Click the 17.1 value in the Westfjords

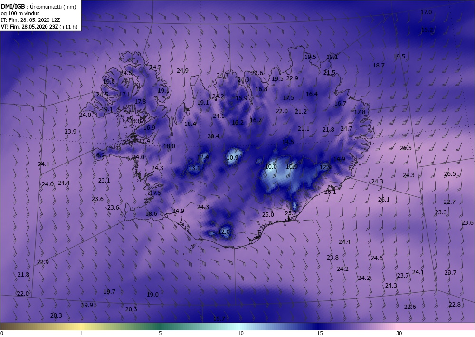pyautogui.click(x=124, y=94)
